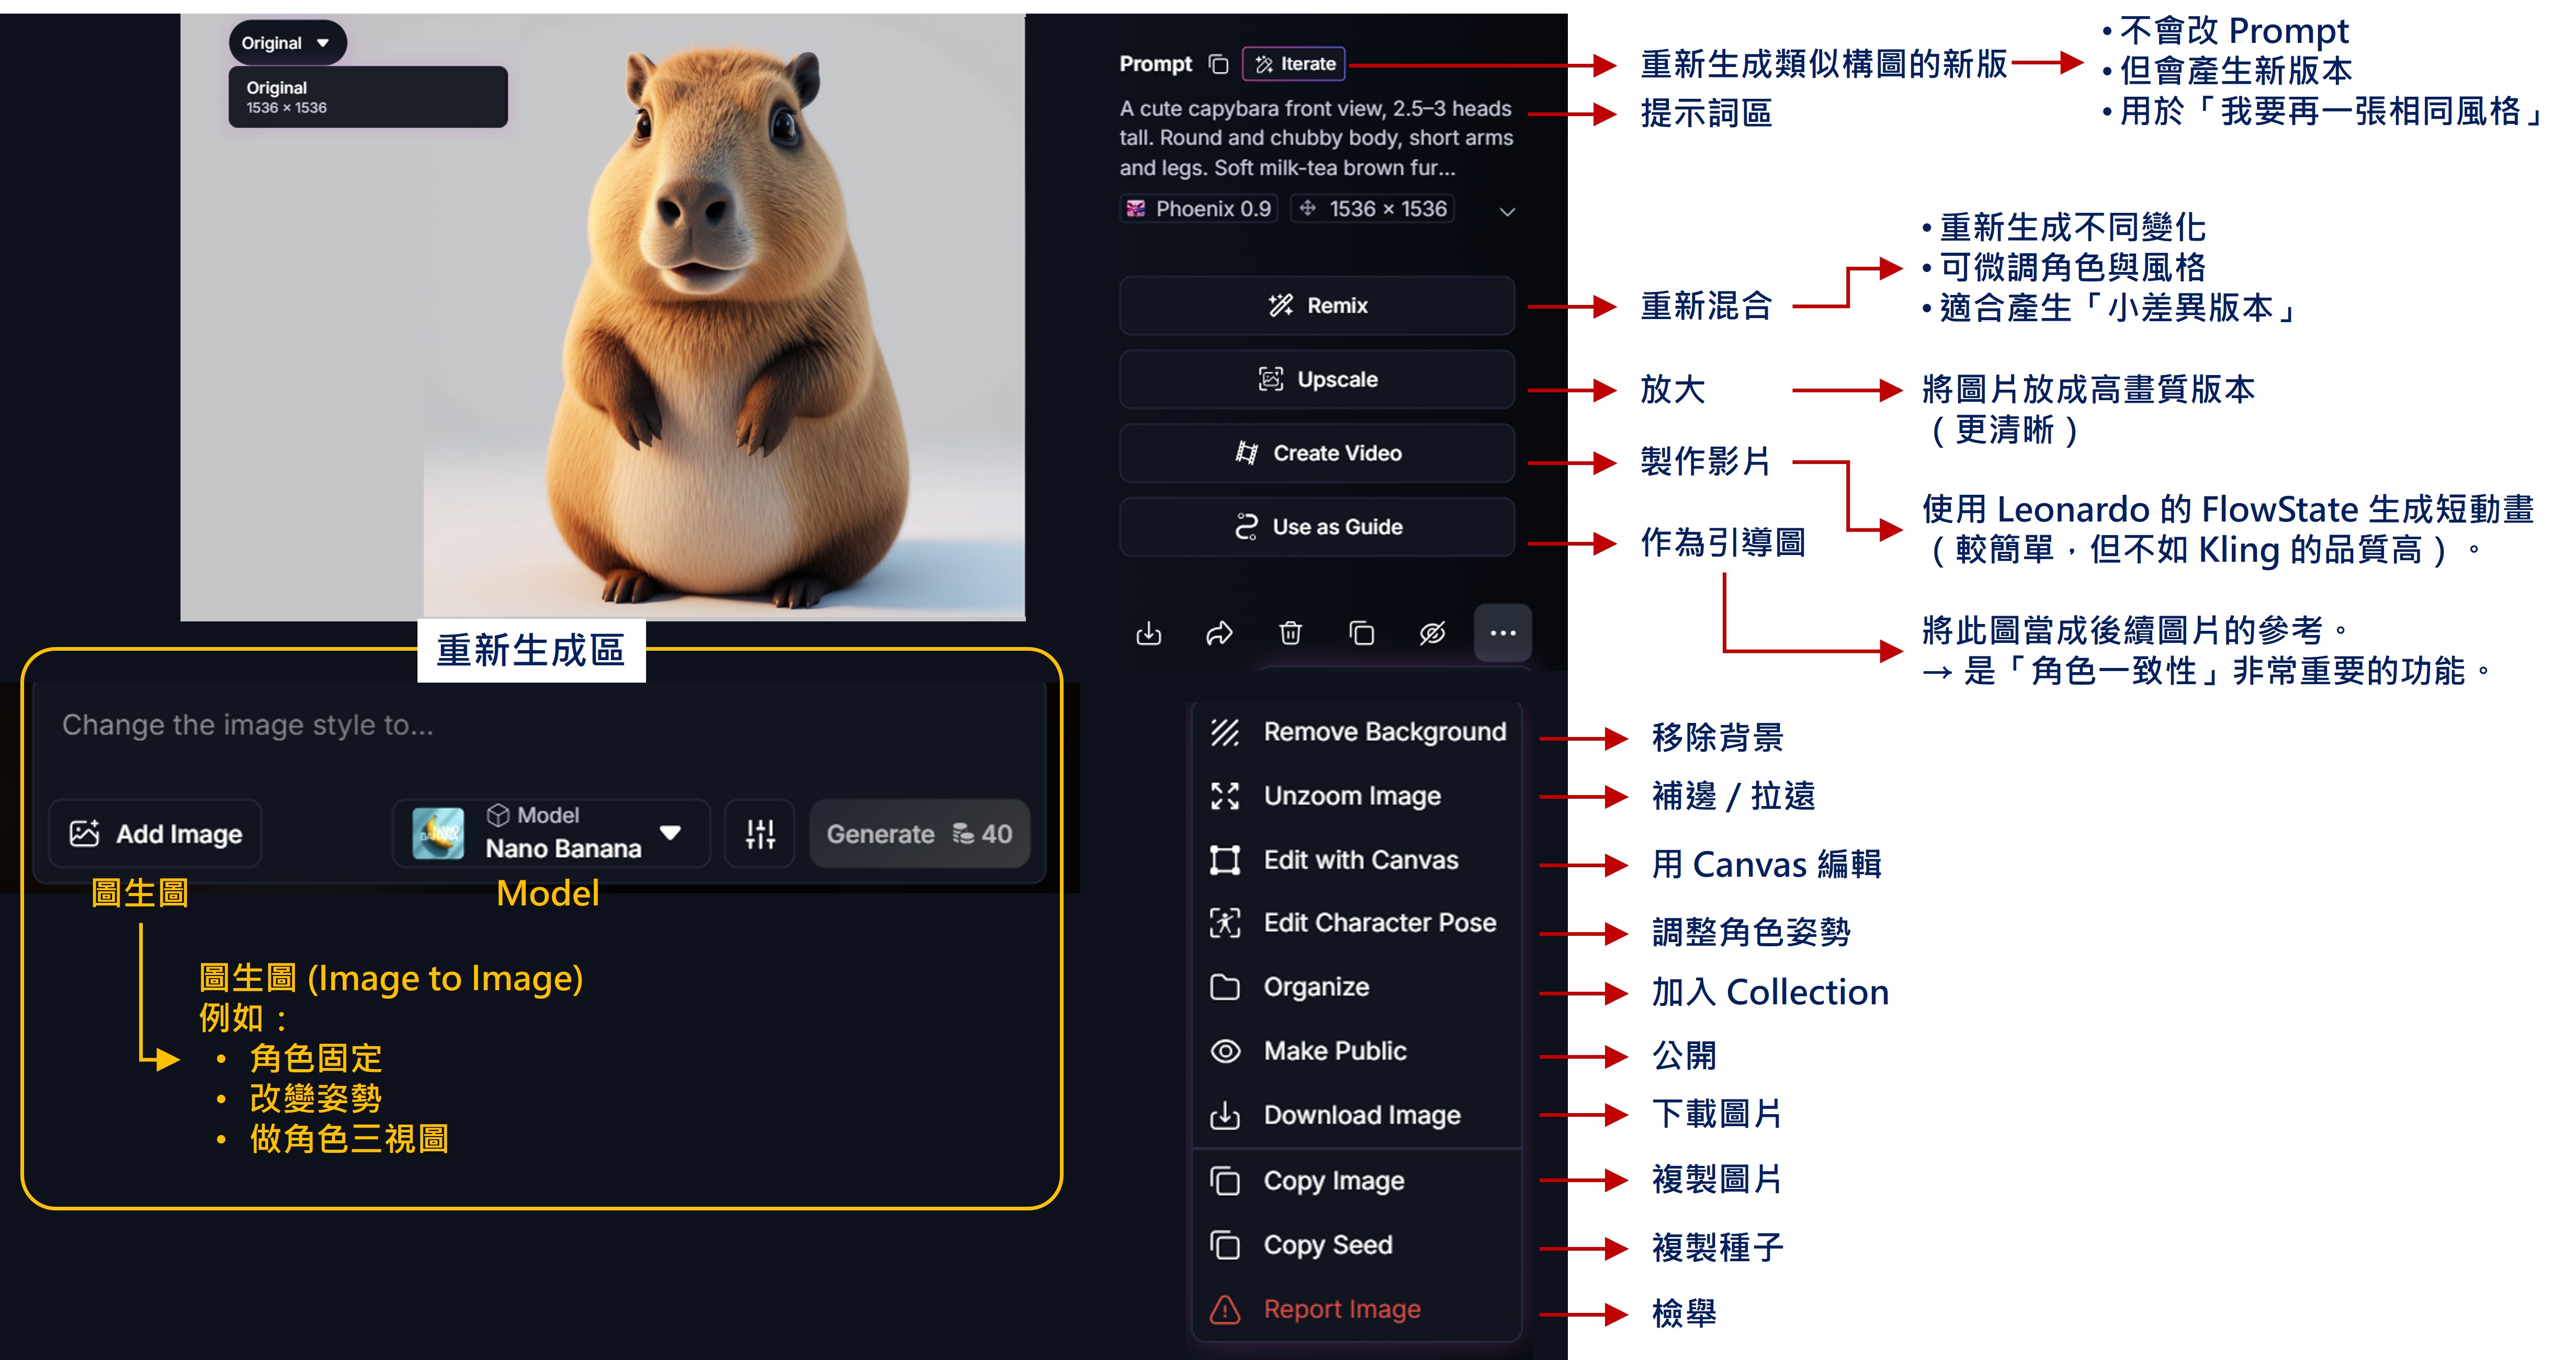Select Make Public in the menu

1334,1051
